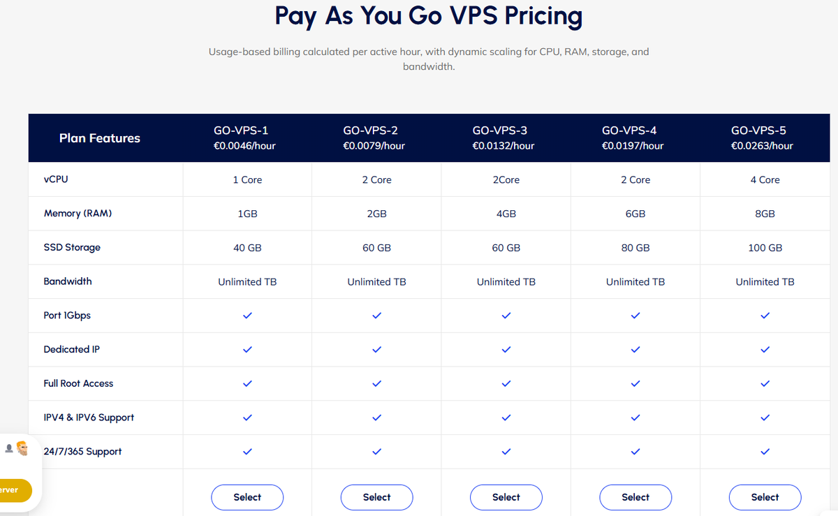This screenshot has width=838, height=516.
Task: Click the Plan Features header cell
Action: pos(100,138)
